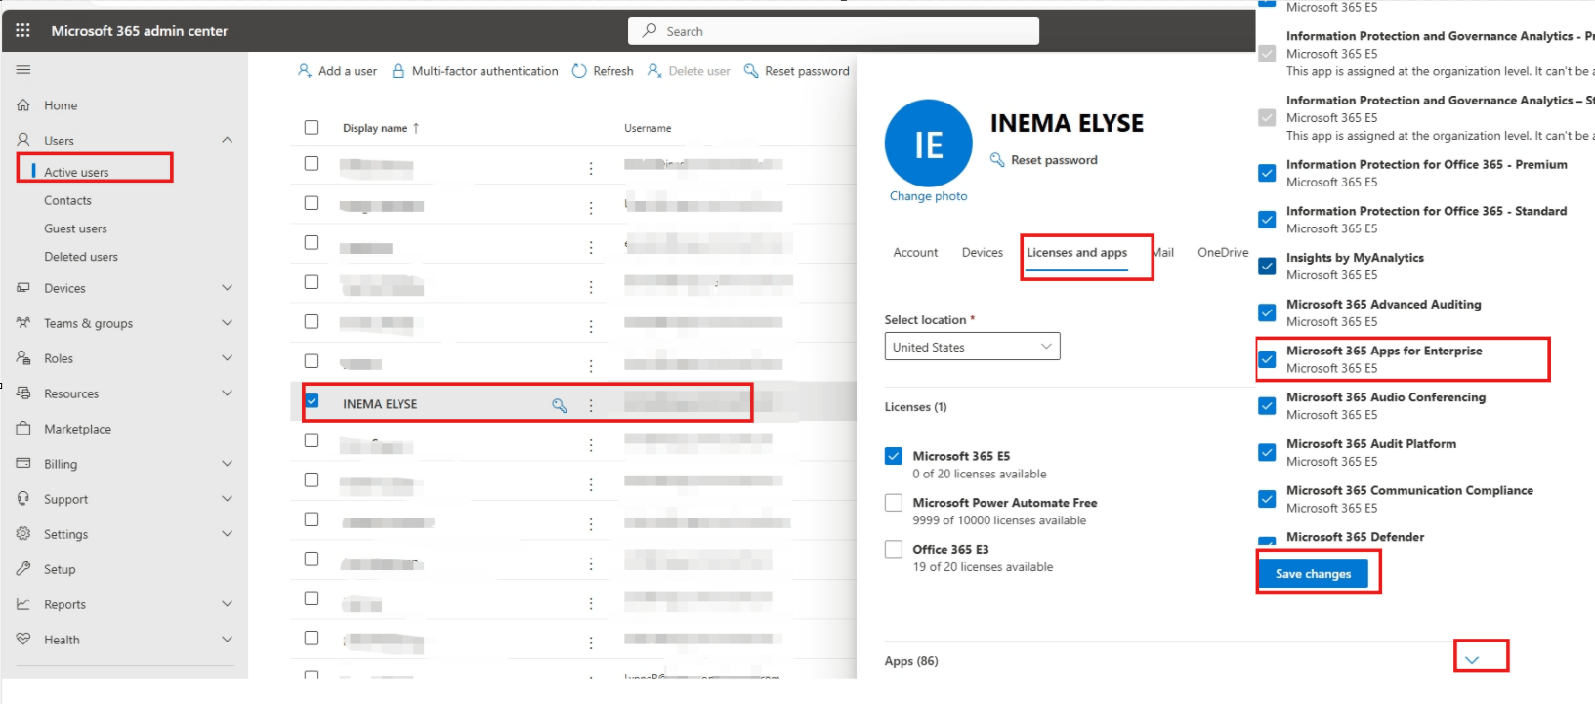This screenshot has height=704, width=1595.
Task: Open the Select location dropdown
Action: pos(972,347)
